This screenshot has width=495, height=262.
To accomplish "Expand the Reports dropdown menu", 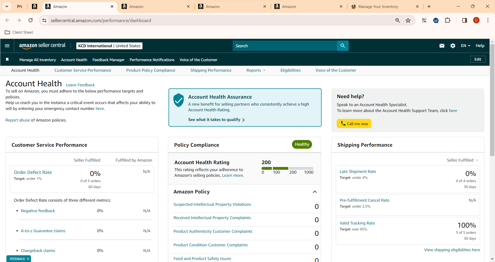I will click(256, 70).
